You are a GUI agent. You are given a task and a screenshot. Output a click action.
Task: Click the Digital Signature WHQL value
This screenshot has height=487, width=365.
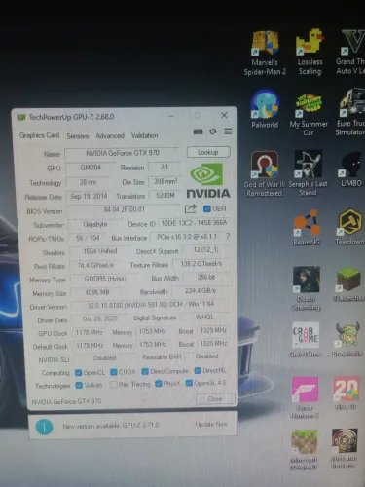coord(204,317)
